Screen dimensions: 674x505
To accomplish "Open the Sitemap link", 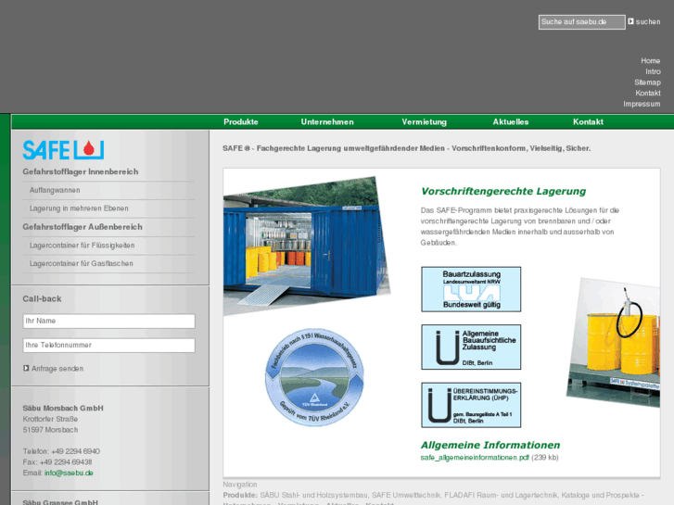I will click(x=647, y=82).
